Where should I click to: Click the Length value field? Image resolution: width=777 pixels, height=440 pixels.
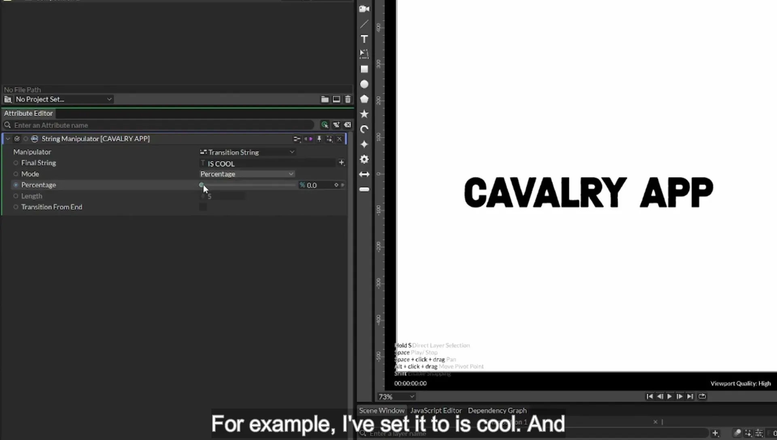223,196
